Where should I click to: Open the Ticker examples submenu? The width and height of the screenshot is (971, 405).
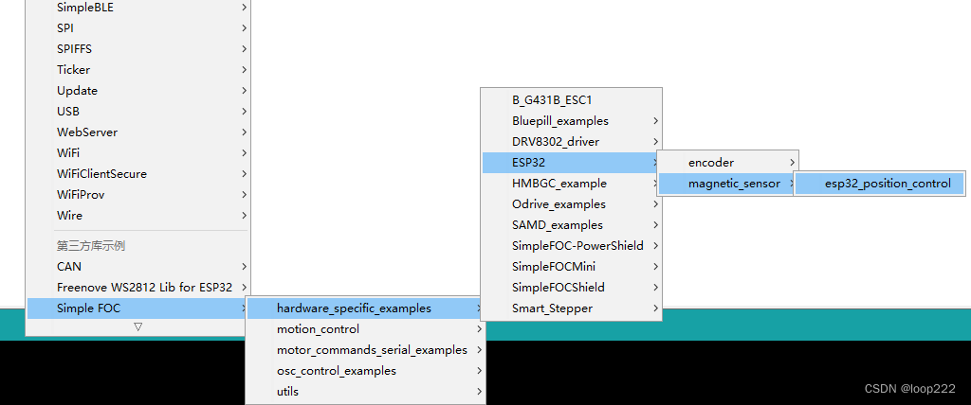[x=137, y=70]
